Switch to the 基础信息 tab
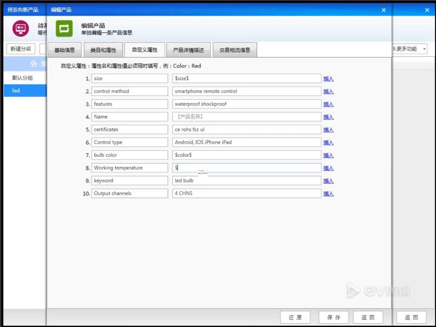 (64, 50)
